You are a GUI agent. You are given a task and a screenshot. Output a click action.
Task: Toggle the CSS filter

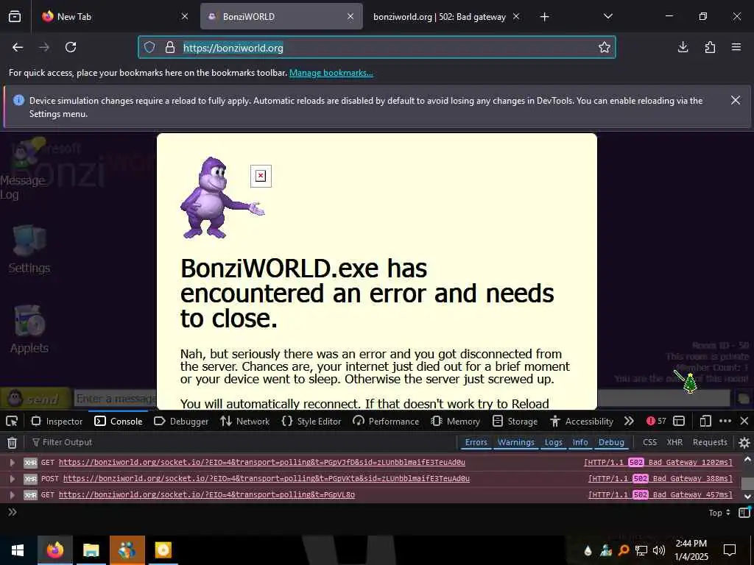[x=649, y=442]
